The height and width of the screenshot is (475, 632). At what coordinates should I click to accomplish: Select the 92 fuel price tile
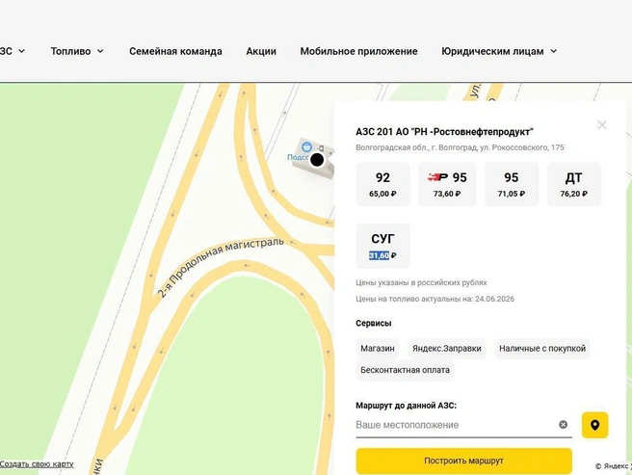click(382, 184)
